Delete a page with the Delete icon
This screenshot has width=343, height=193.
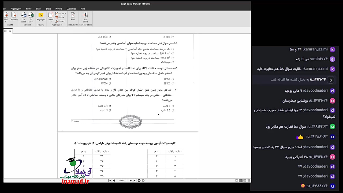[x=61, y=17]
